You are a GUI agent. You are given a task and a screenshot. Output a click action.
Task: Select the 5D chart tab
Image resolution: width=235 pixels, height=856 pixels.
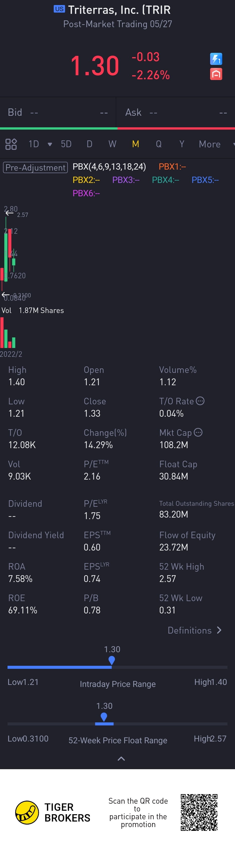tap(66, 144)
